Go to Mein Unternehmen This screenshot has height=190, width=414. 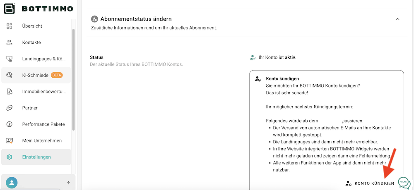click(x=36, y=140)
